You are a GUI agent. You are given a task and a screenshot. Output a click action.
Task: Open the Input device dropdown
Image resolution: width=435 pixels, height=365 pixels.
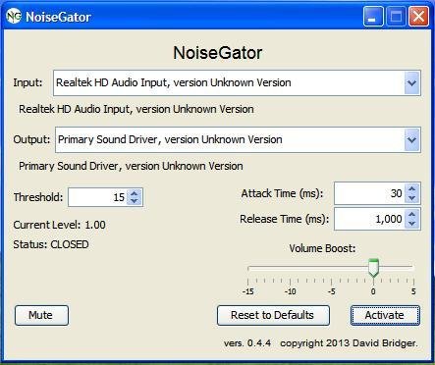[x=237, y=83]
